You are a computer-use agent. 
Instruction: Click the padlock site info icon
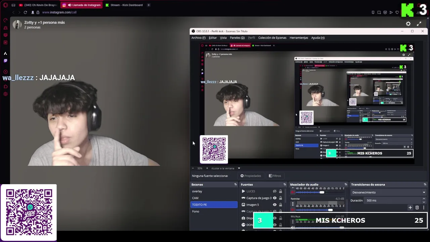pyautogui.click(x=38, y=12)
